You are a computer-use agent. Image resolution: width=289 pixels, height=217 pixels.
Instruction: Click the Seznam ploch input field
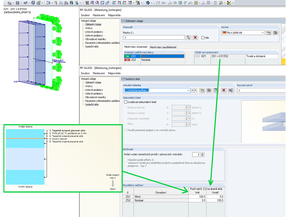click(x=261, y=91)
